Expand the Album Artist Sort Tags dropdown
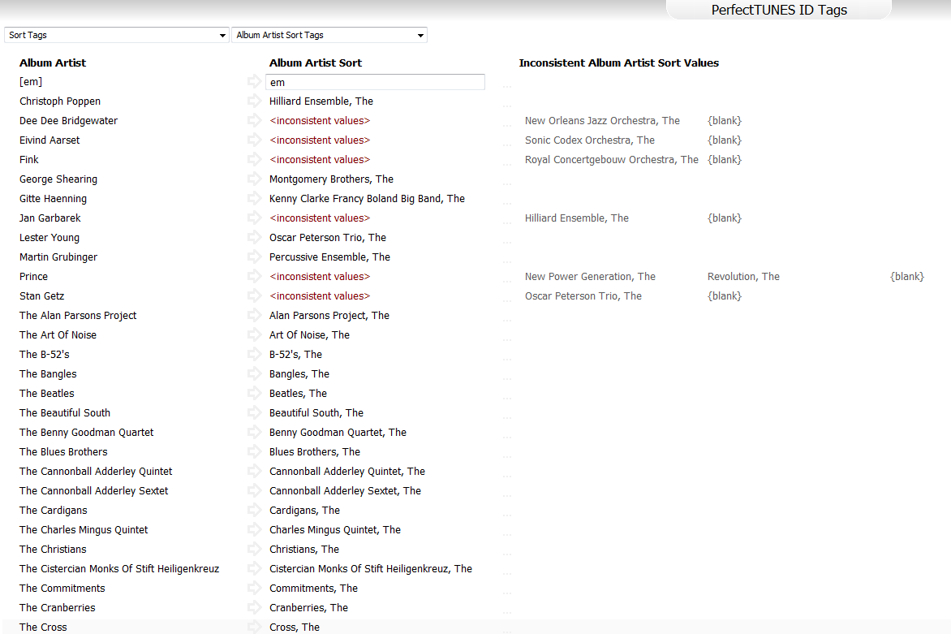The width and height of the screenshot is (951, 634). pos(329,35)
